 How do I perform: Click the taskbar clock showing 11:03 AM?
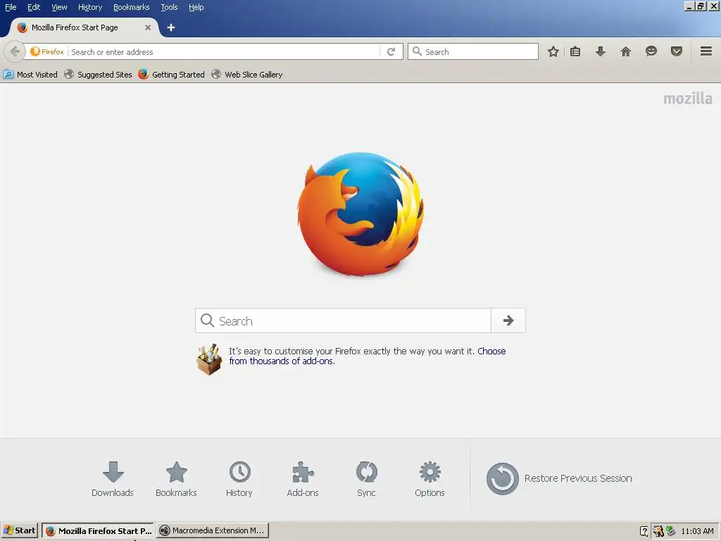pos(697,531)
